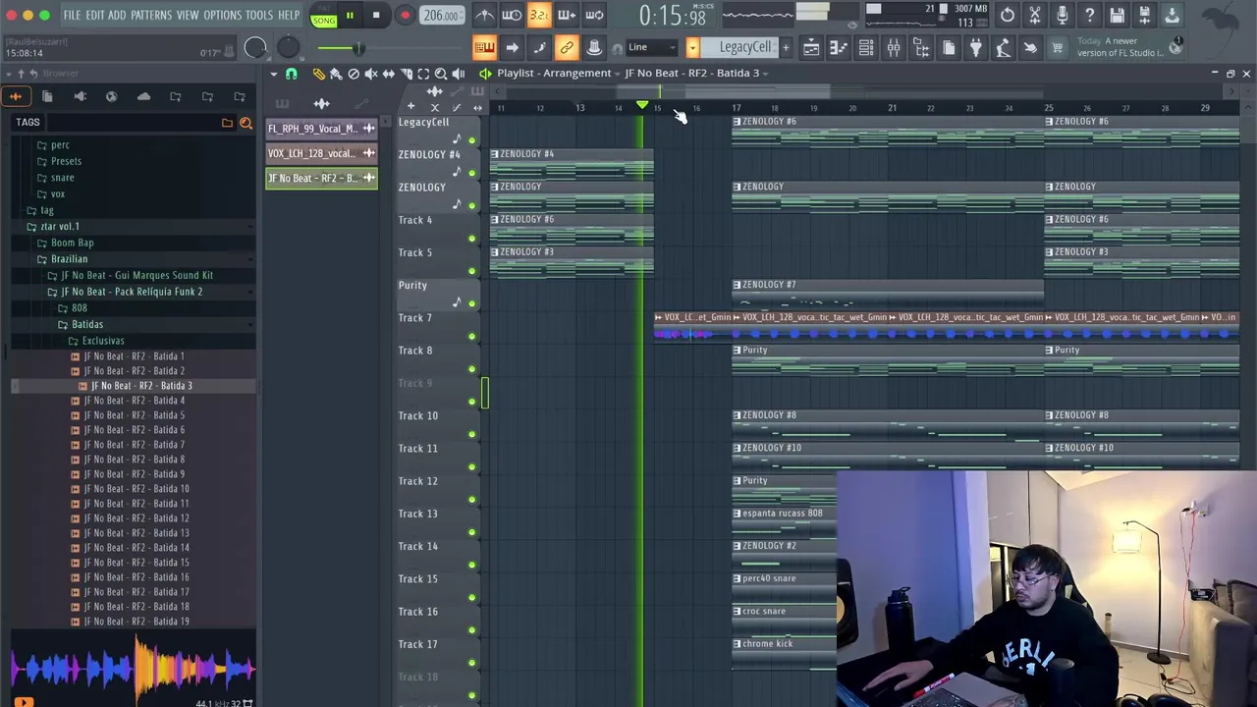Image resolution: width=1257 pixels, height=707 pixels.
Task: Open the TOOLS menu
Action: point(259,16)
